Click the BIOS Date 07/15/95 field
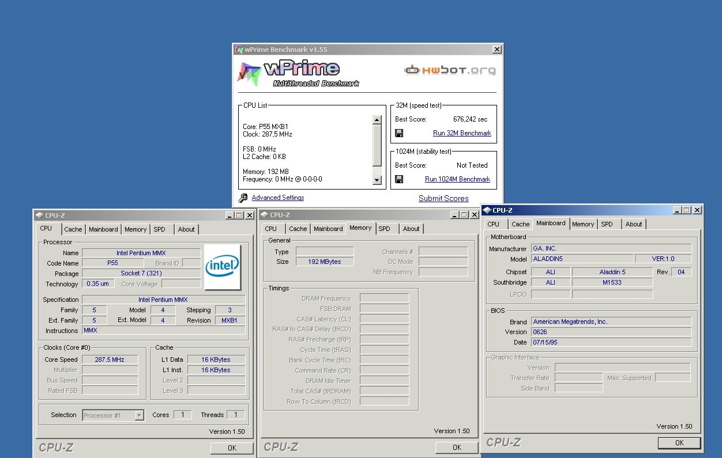The width and height of the screenshot is (722, 458). 611,342
